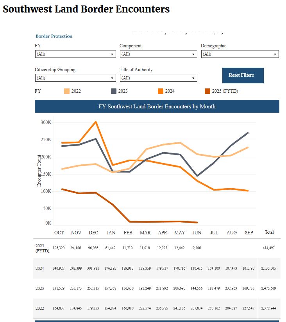Click the DEC month column header
Viewport: 286px width, 322px height.
coord(93,233)
